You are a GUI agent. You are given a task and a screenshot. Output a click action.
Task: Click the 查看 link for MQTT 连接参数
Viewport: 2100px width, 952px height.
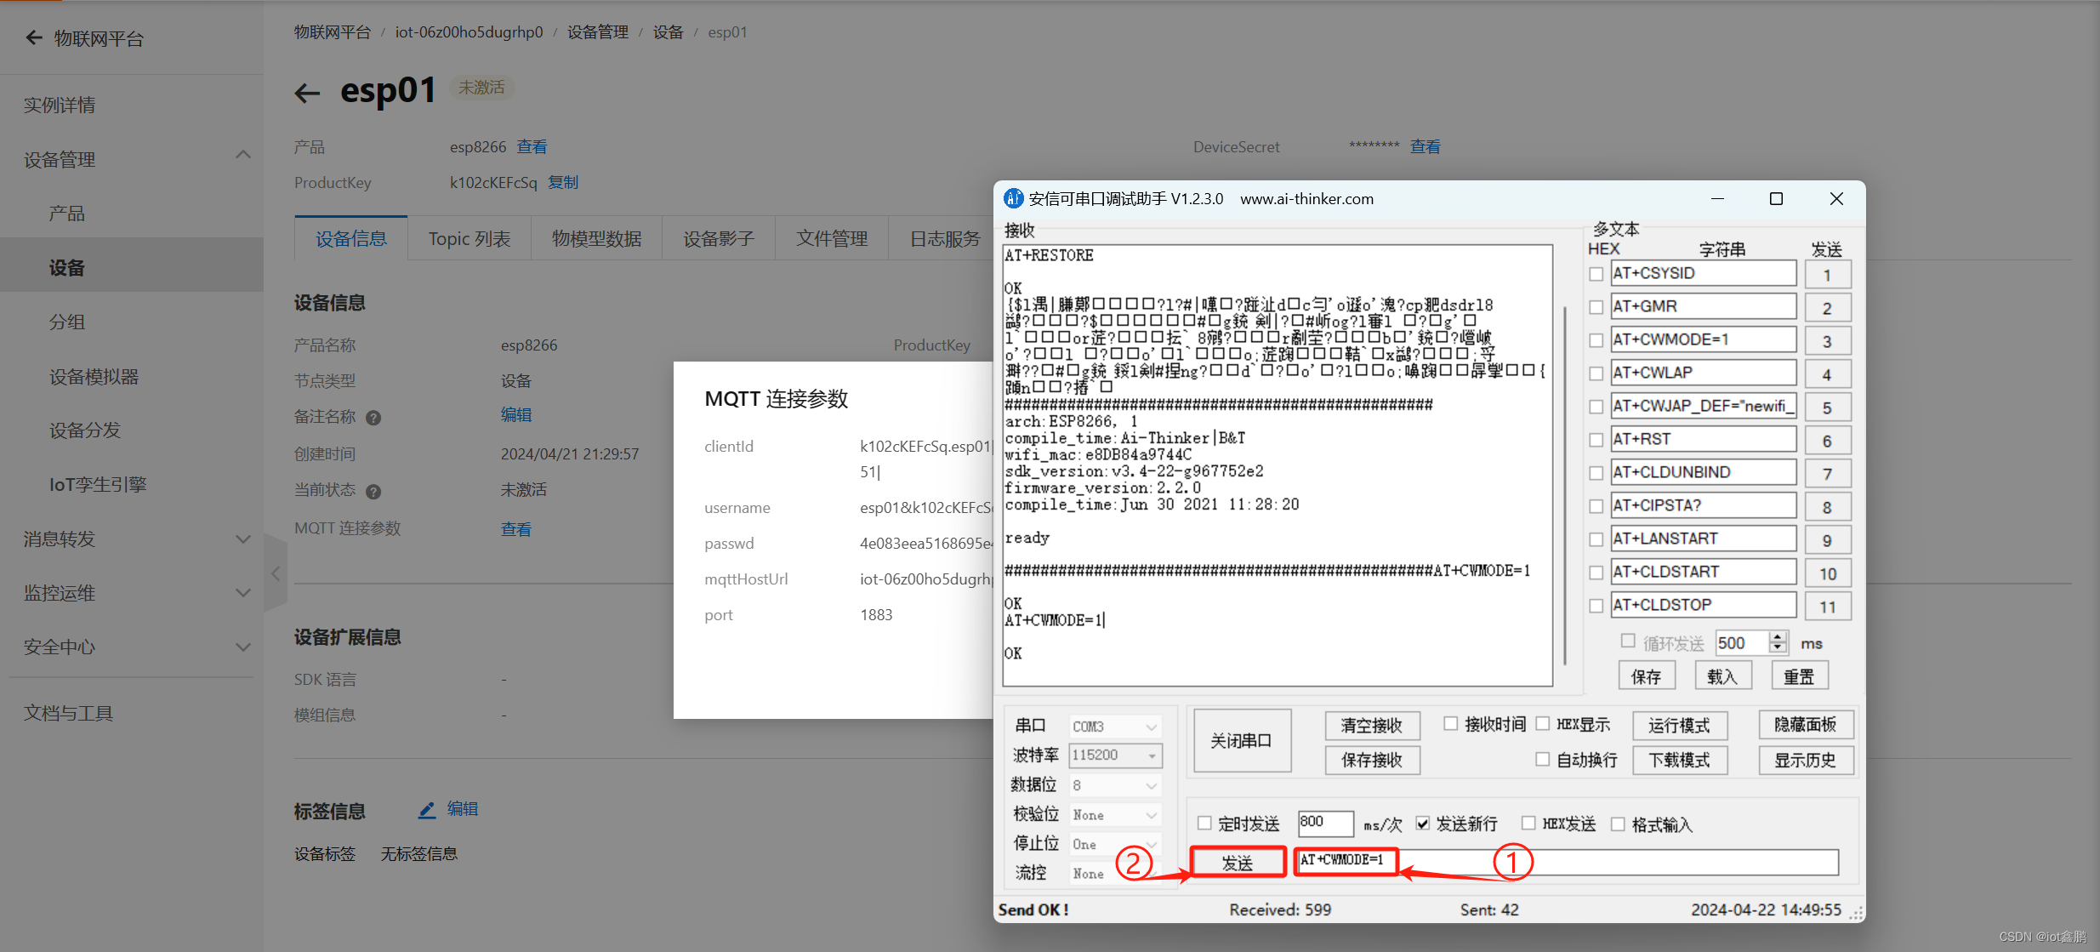tap(516, 529)
